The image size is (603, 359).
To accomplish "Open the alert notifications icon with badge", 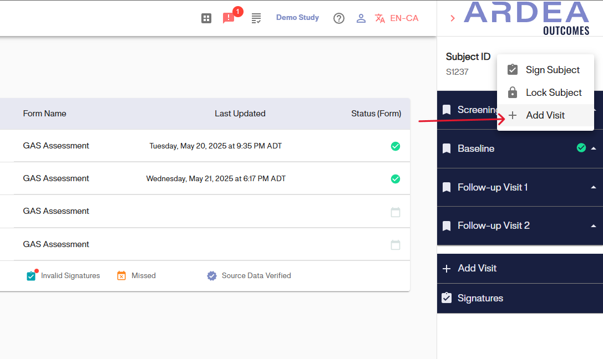I will pos(229,18).
